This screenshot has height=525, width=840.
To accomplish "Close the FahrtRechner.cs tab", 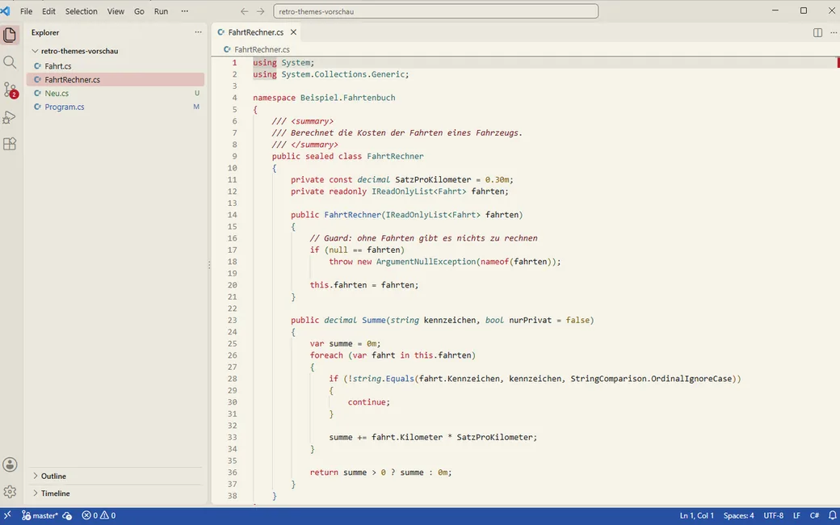I will click(293, 32).
